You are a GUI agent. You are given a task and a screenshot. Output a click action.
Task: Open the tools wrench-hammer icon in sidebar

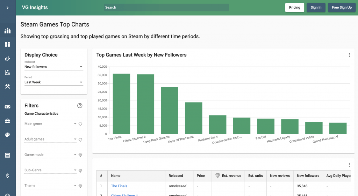[8, 86]
